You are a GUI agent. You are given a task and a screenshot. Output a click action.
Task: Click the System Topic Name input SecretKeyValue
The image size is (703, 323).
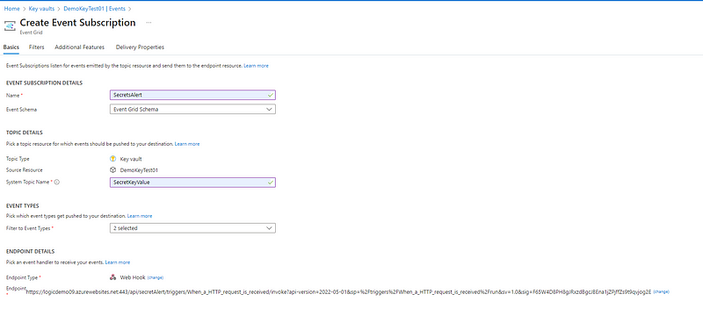tap(192, 183)
